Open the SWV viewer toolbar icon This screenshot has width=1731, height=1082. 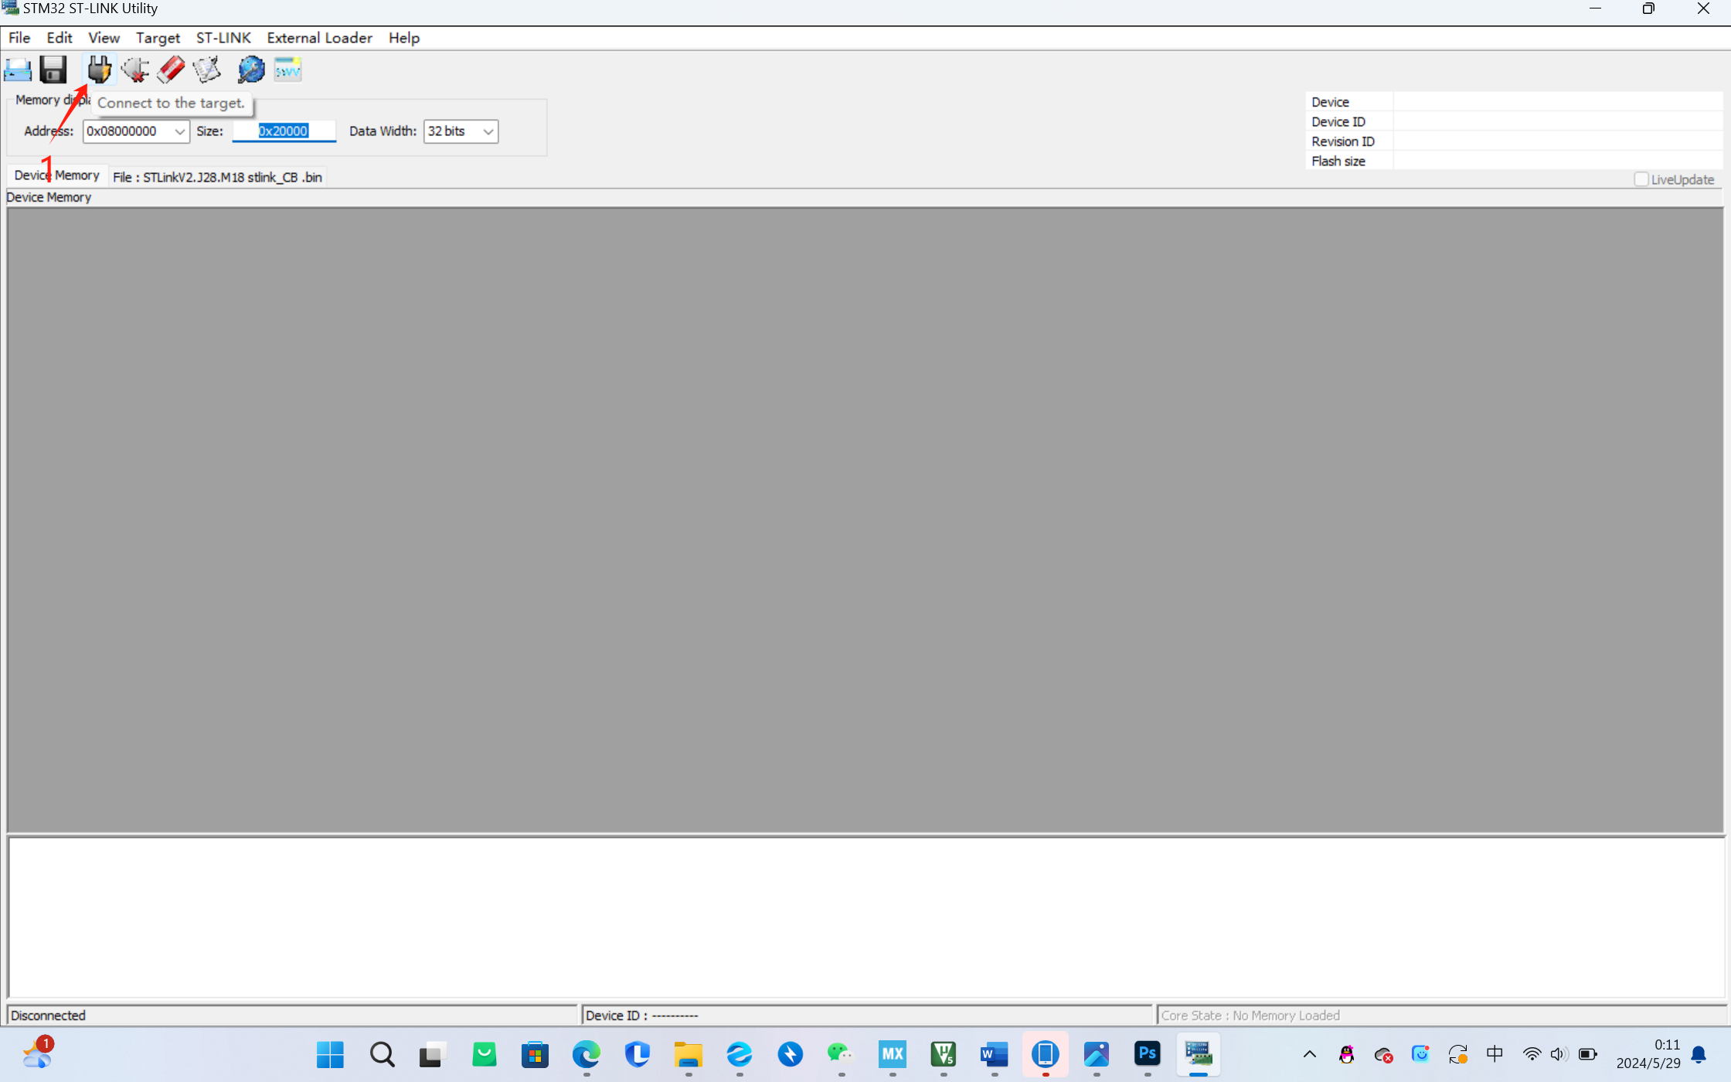tap(287, 70)
